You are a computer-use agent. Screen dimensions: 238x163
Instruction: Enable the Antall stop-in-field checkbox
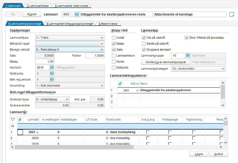pos(114,38)
